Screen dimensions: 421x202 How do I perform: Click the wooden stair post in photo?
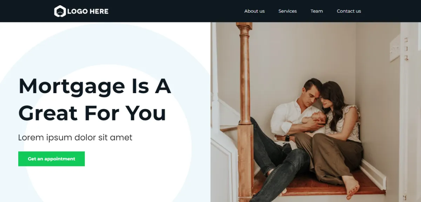pyautogui.click(x=245, y=112)
